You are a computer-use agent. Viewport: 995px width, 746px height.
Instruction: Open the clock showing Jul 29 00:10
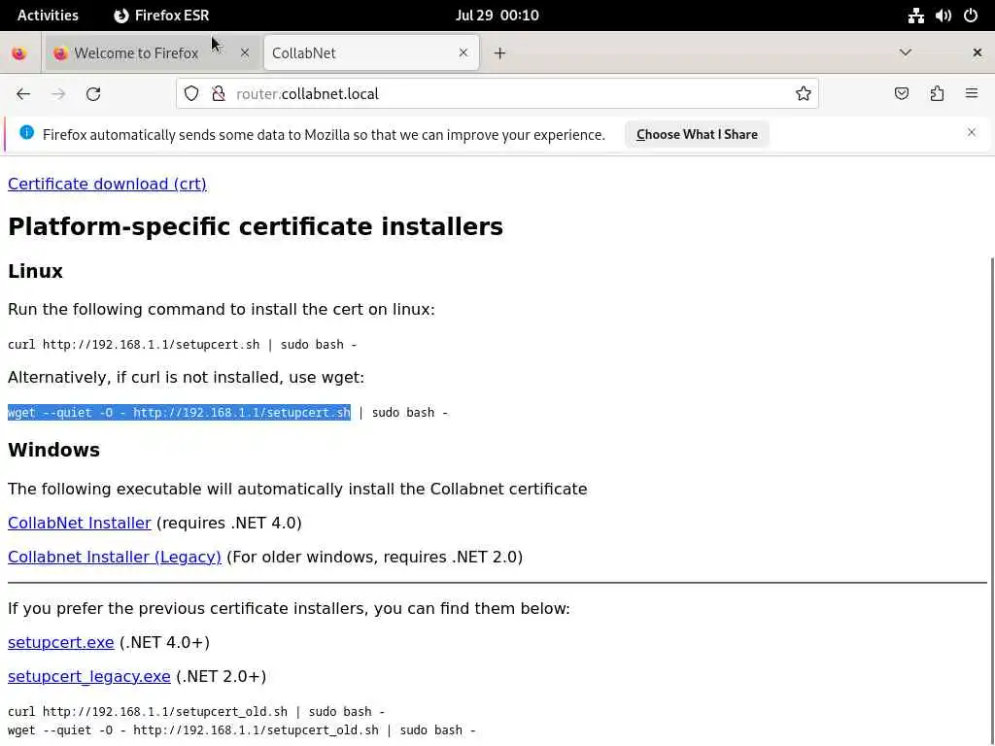(497, 16)
